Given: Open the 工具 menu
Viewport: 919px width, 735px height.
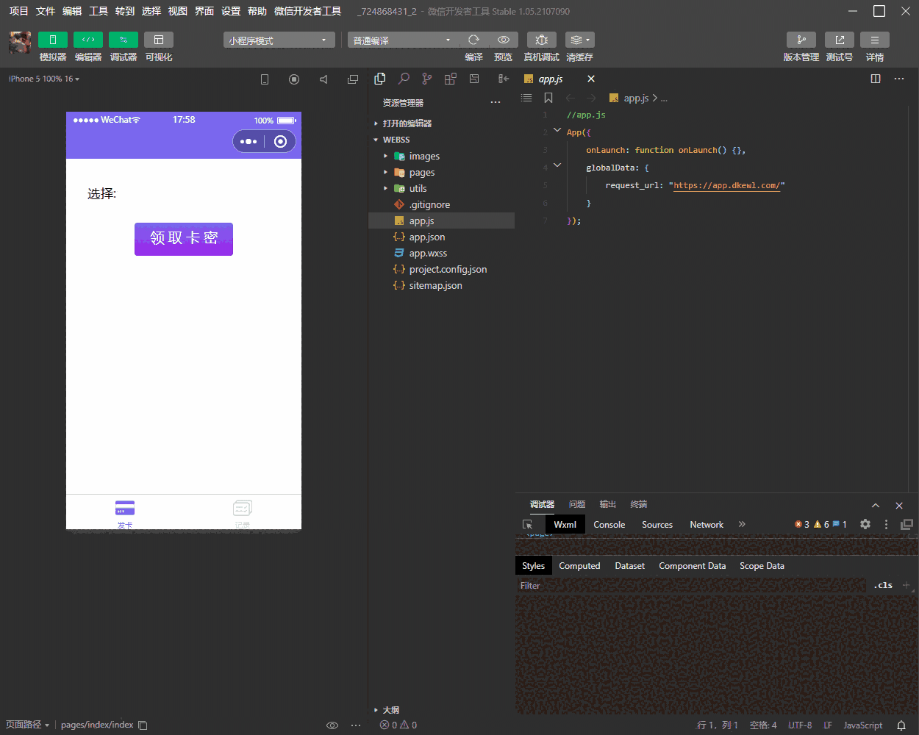Looking at the screenshot, I should tap(99, 11).
